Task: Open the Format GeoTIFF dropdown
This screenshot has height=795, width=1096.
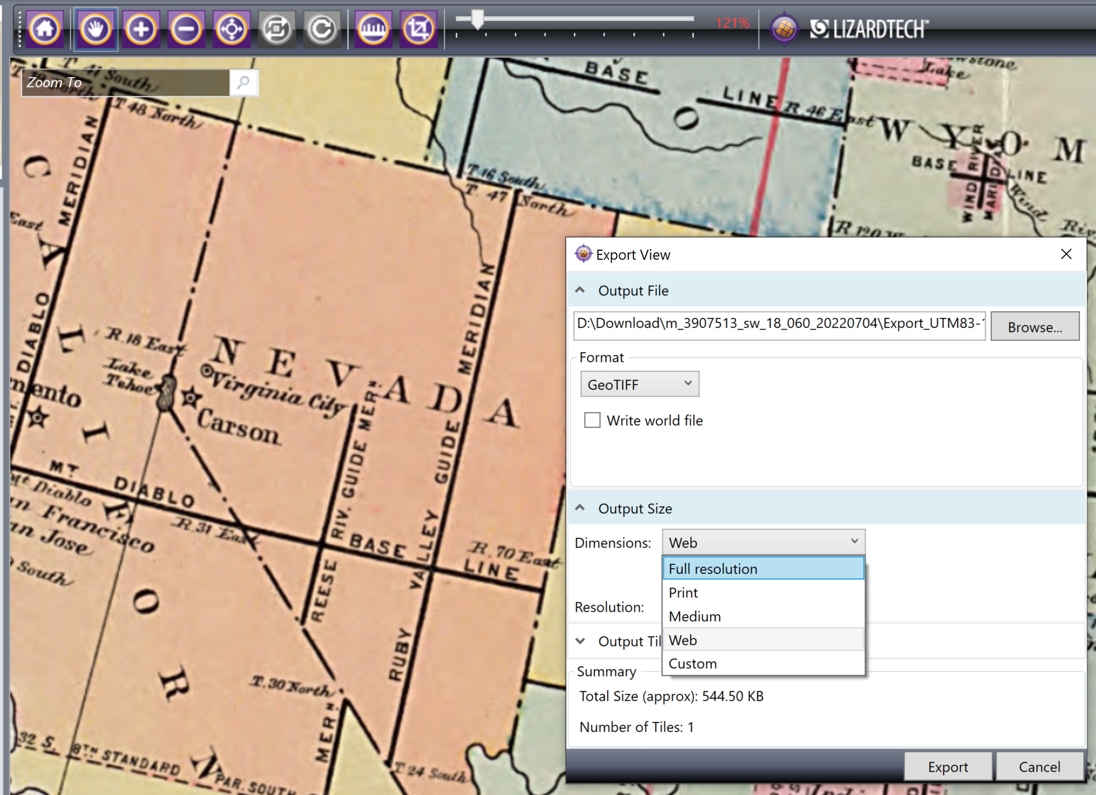Action: pyautogui.click(x=639, y=384)
